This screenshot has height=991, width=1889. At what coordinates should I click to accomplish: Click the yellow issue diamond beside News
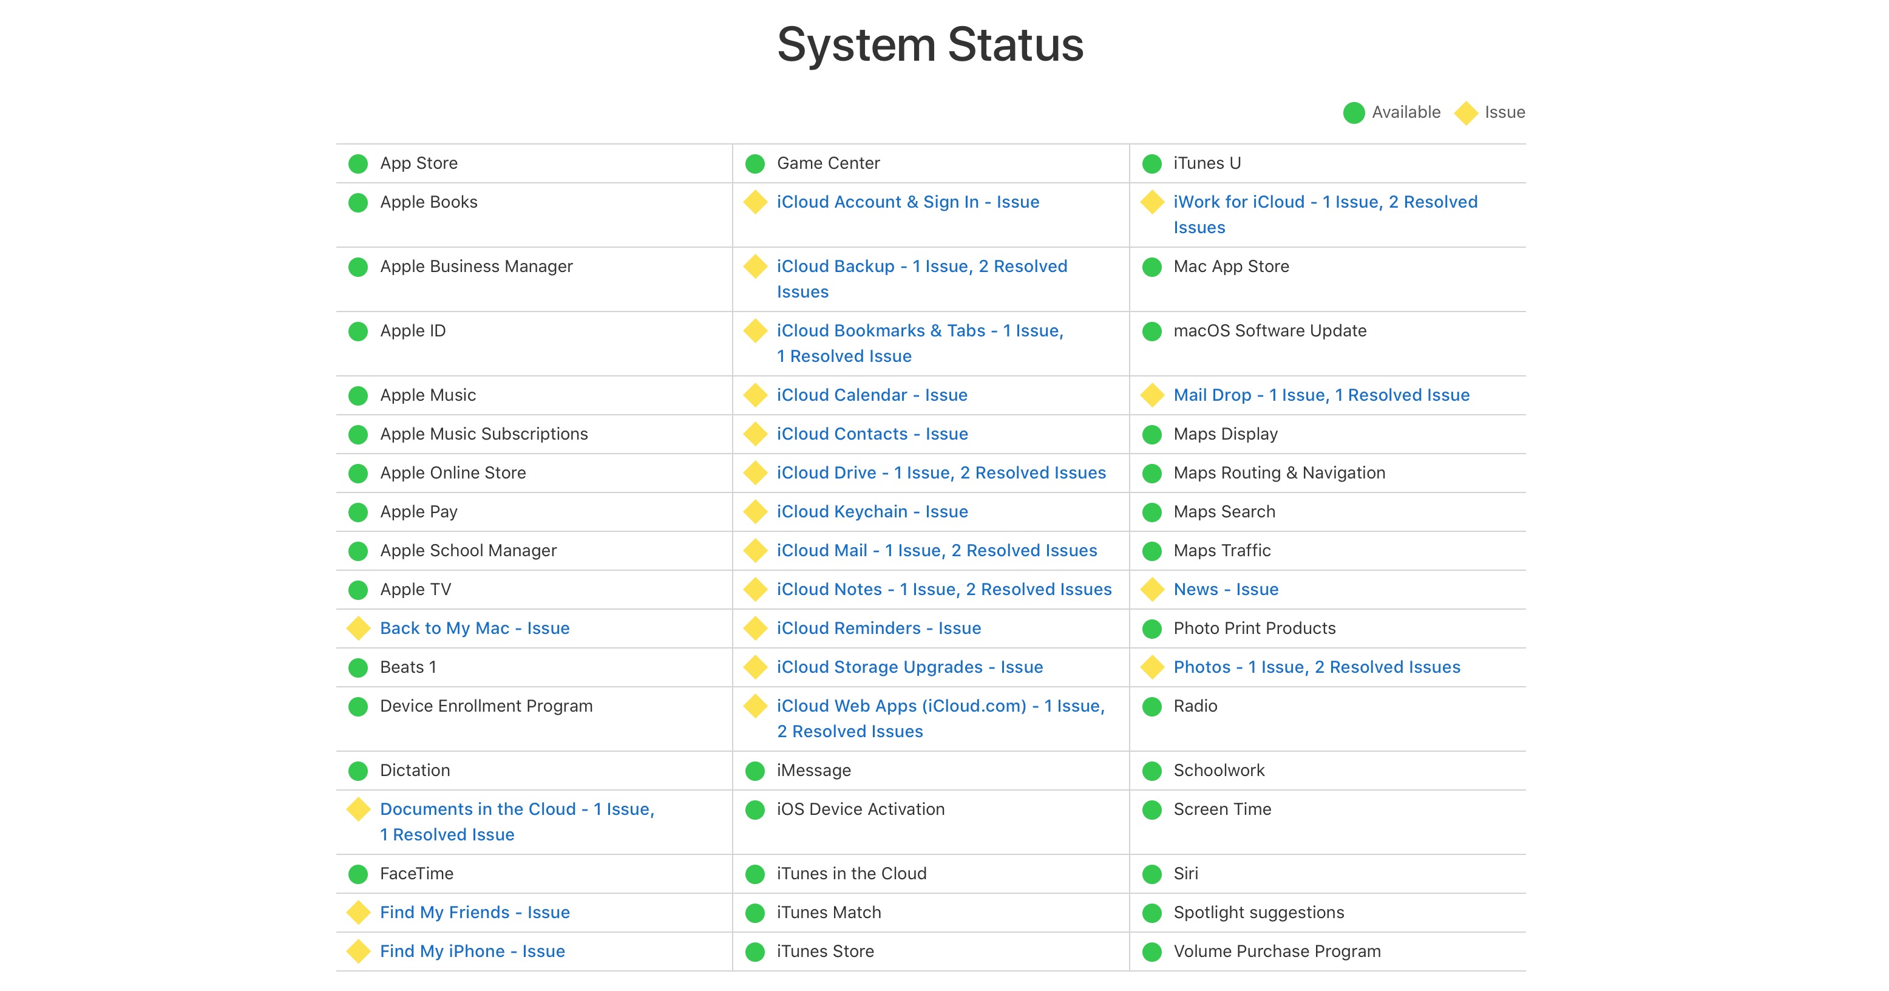[1152, 590]
